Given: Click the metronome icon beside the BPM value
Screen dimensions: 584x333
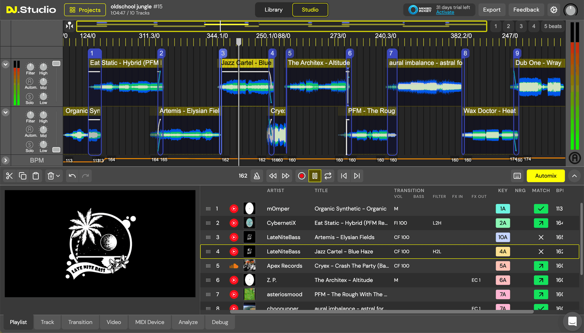Looking at the screenshot, I should pos(257,176).
